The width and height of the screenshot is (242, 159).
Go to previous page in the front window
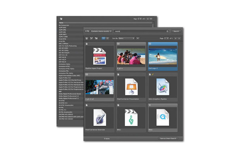175,38
